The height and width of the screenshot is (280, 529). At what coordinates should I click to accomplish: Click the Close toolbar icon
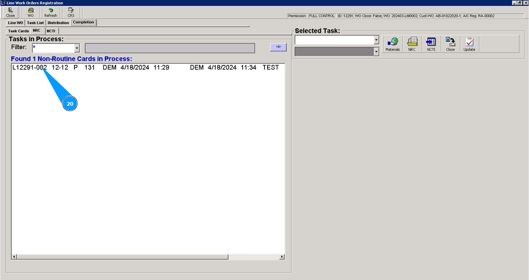(x=11, y=13)
